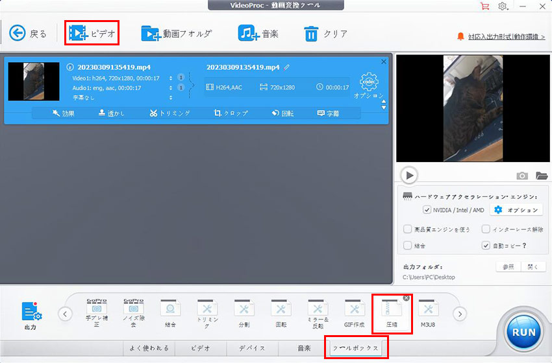Toggle the インターレース解除 checkbox

(486, 229)
